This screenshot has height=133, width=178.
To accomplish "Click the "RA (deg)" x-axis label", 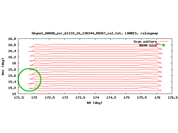I will pos(95,103).
